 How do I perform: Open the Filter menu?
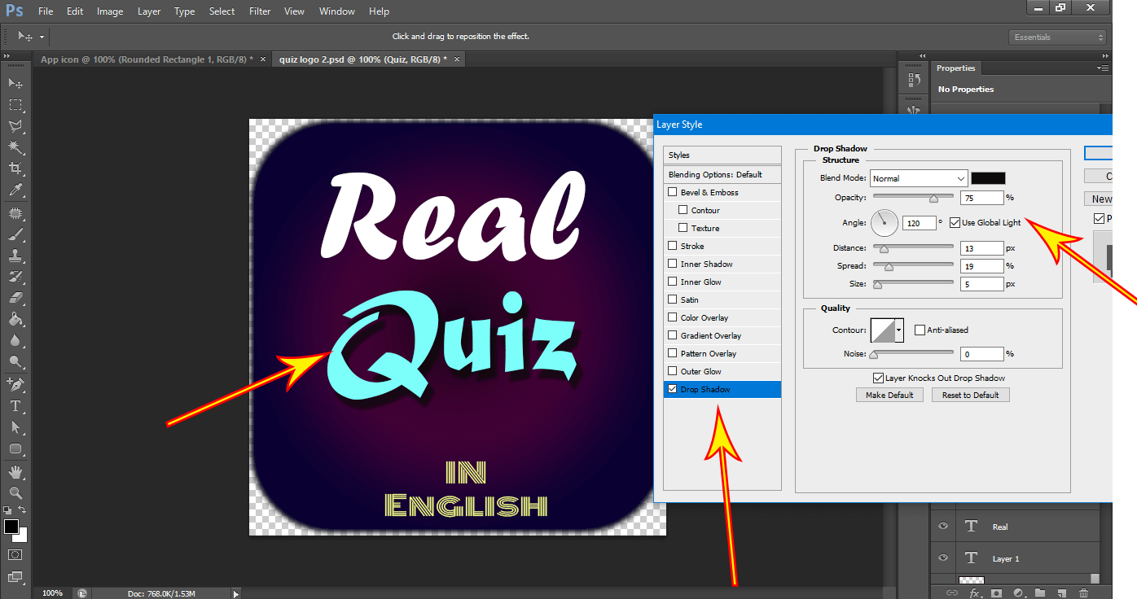pos(260,11)
